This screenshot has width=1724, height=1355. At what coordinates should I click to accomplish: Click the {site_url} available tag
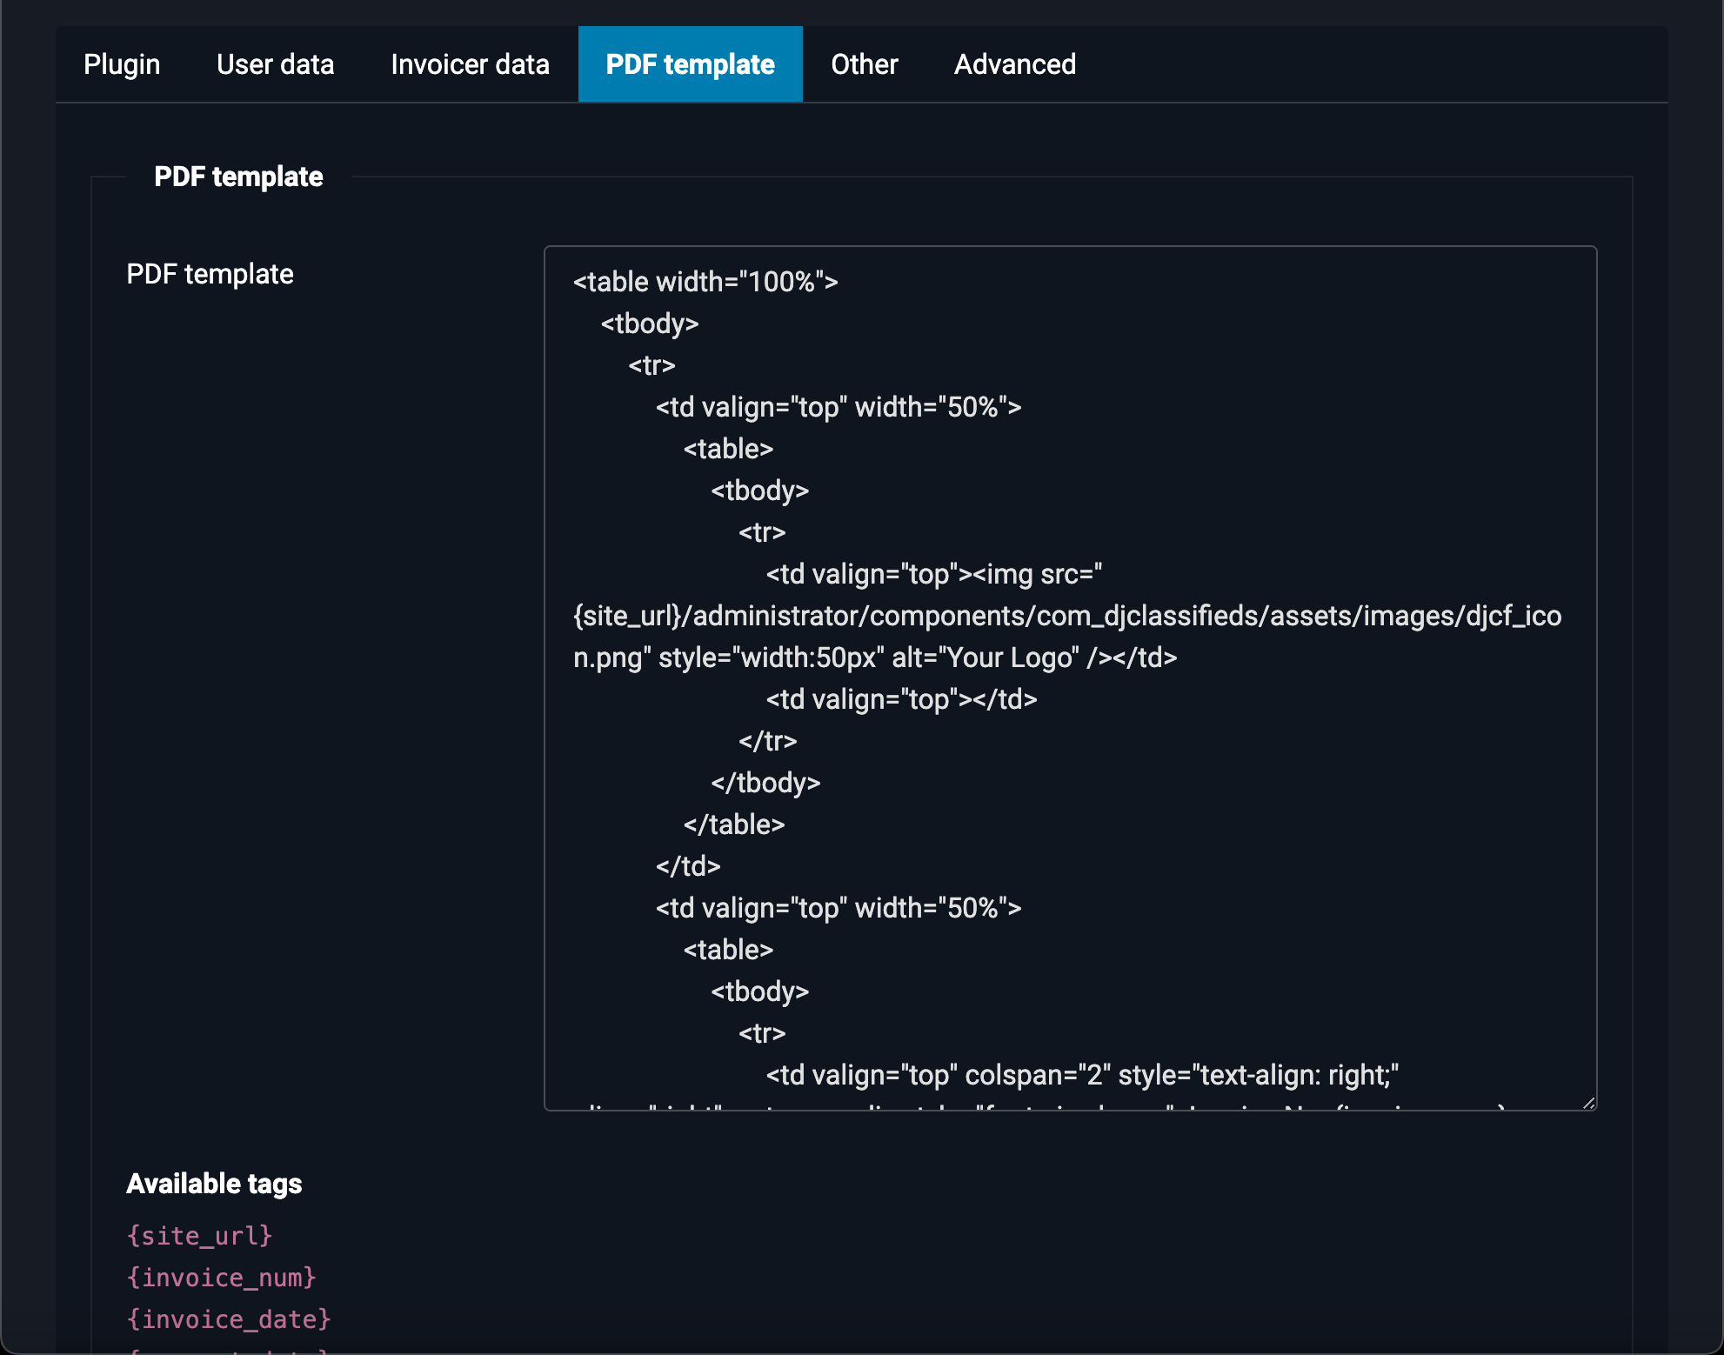pos(199,1236)
